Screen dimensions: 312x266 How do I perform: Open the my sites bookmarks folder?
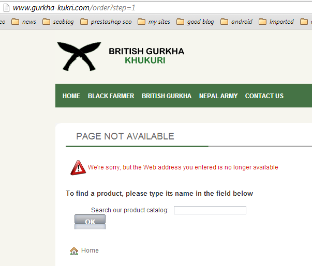tap(154, 22)
